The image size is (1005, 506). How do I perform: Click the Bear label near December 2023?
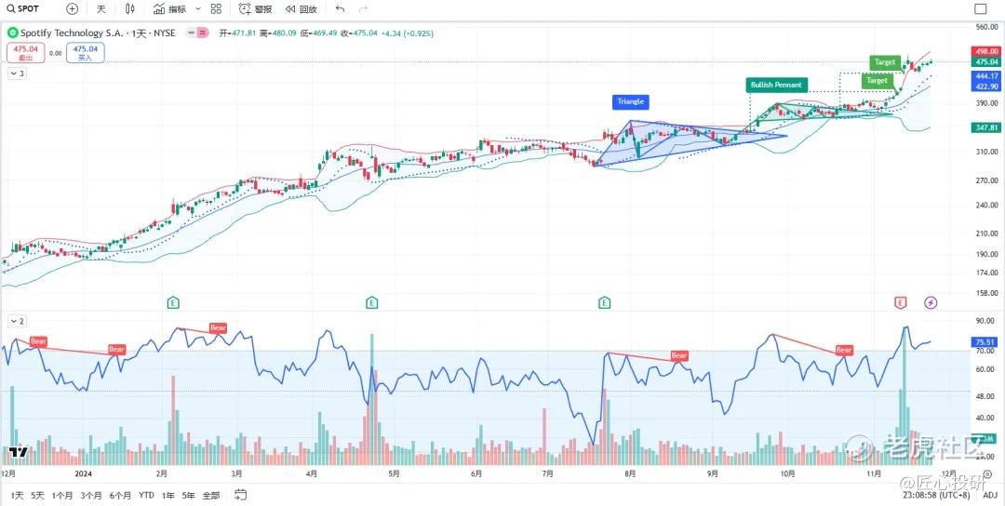(39, 342)
